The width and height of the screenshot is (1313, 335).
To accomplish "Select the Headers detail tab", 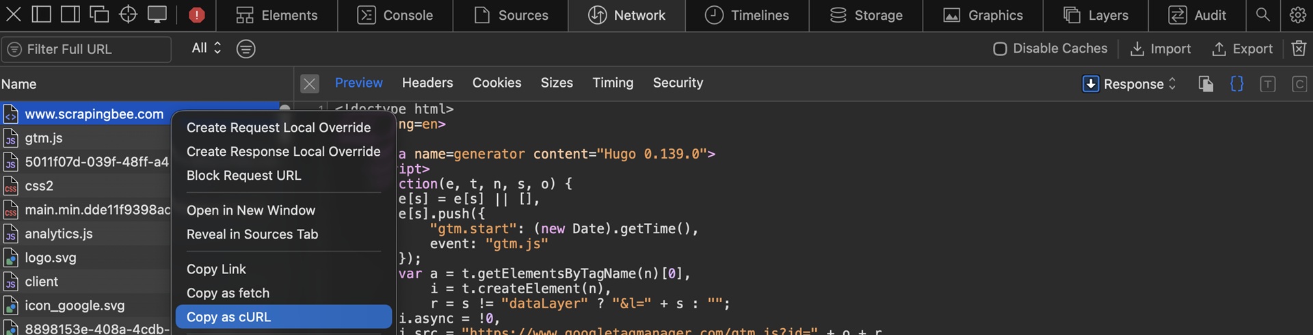I will click(x=427, y=83).
